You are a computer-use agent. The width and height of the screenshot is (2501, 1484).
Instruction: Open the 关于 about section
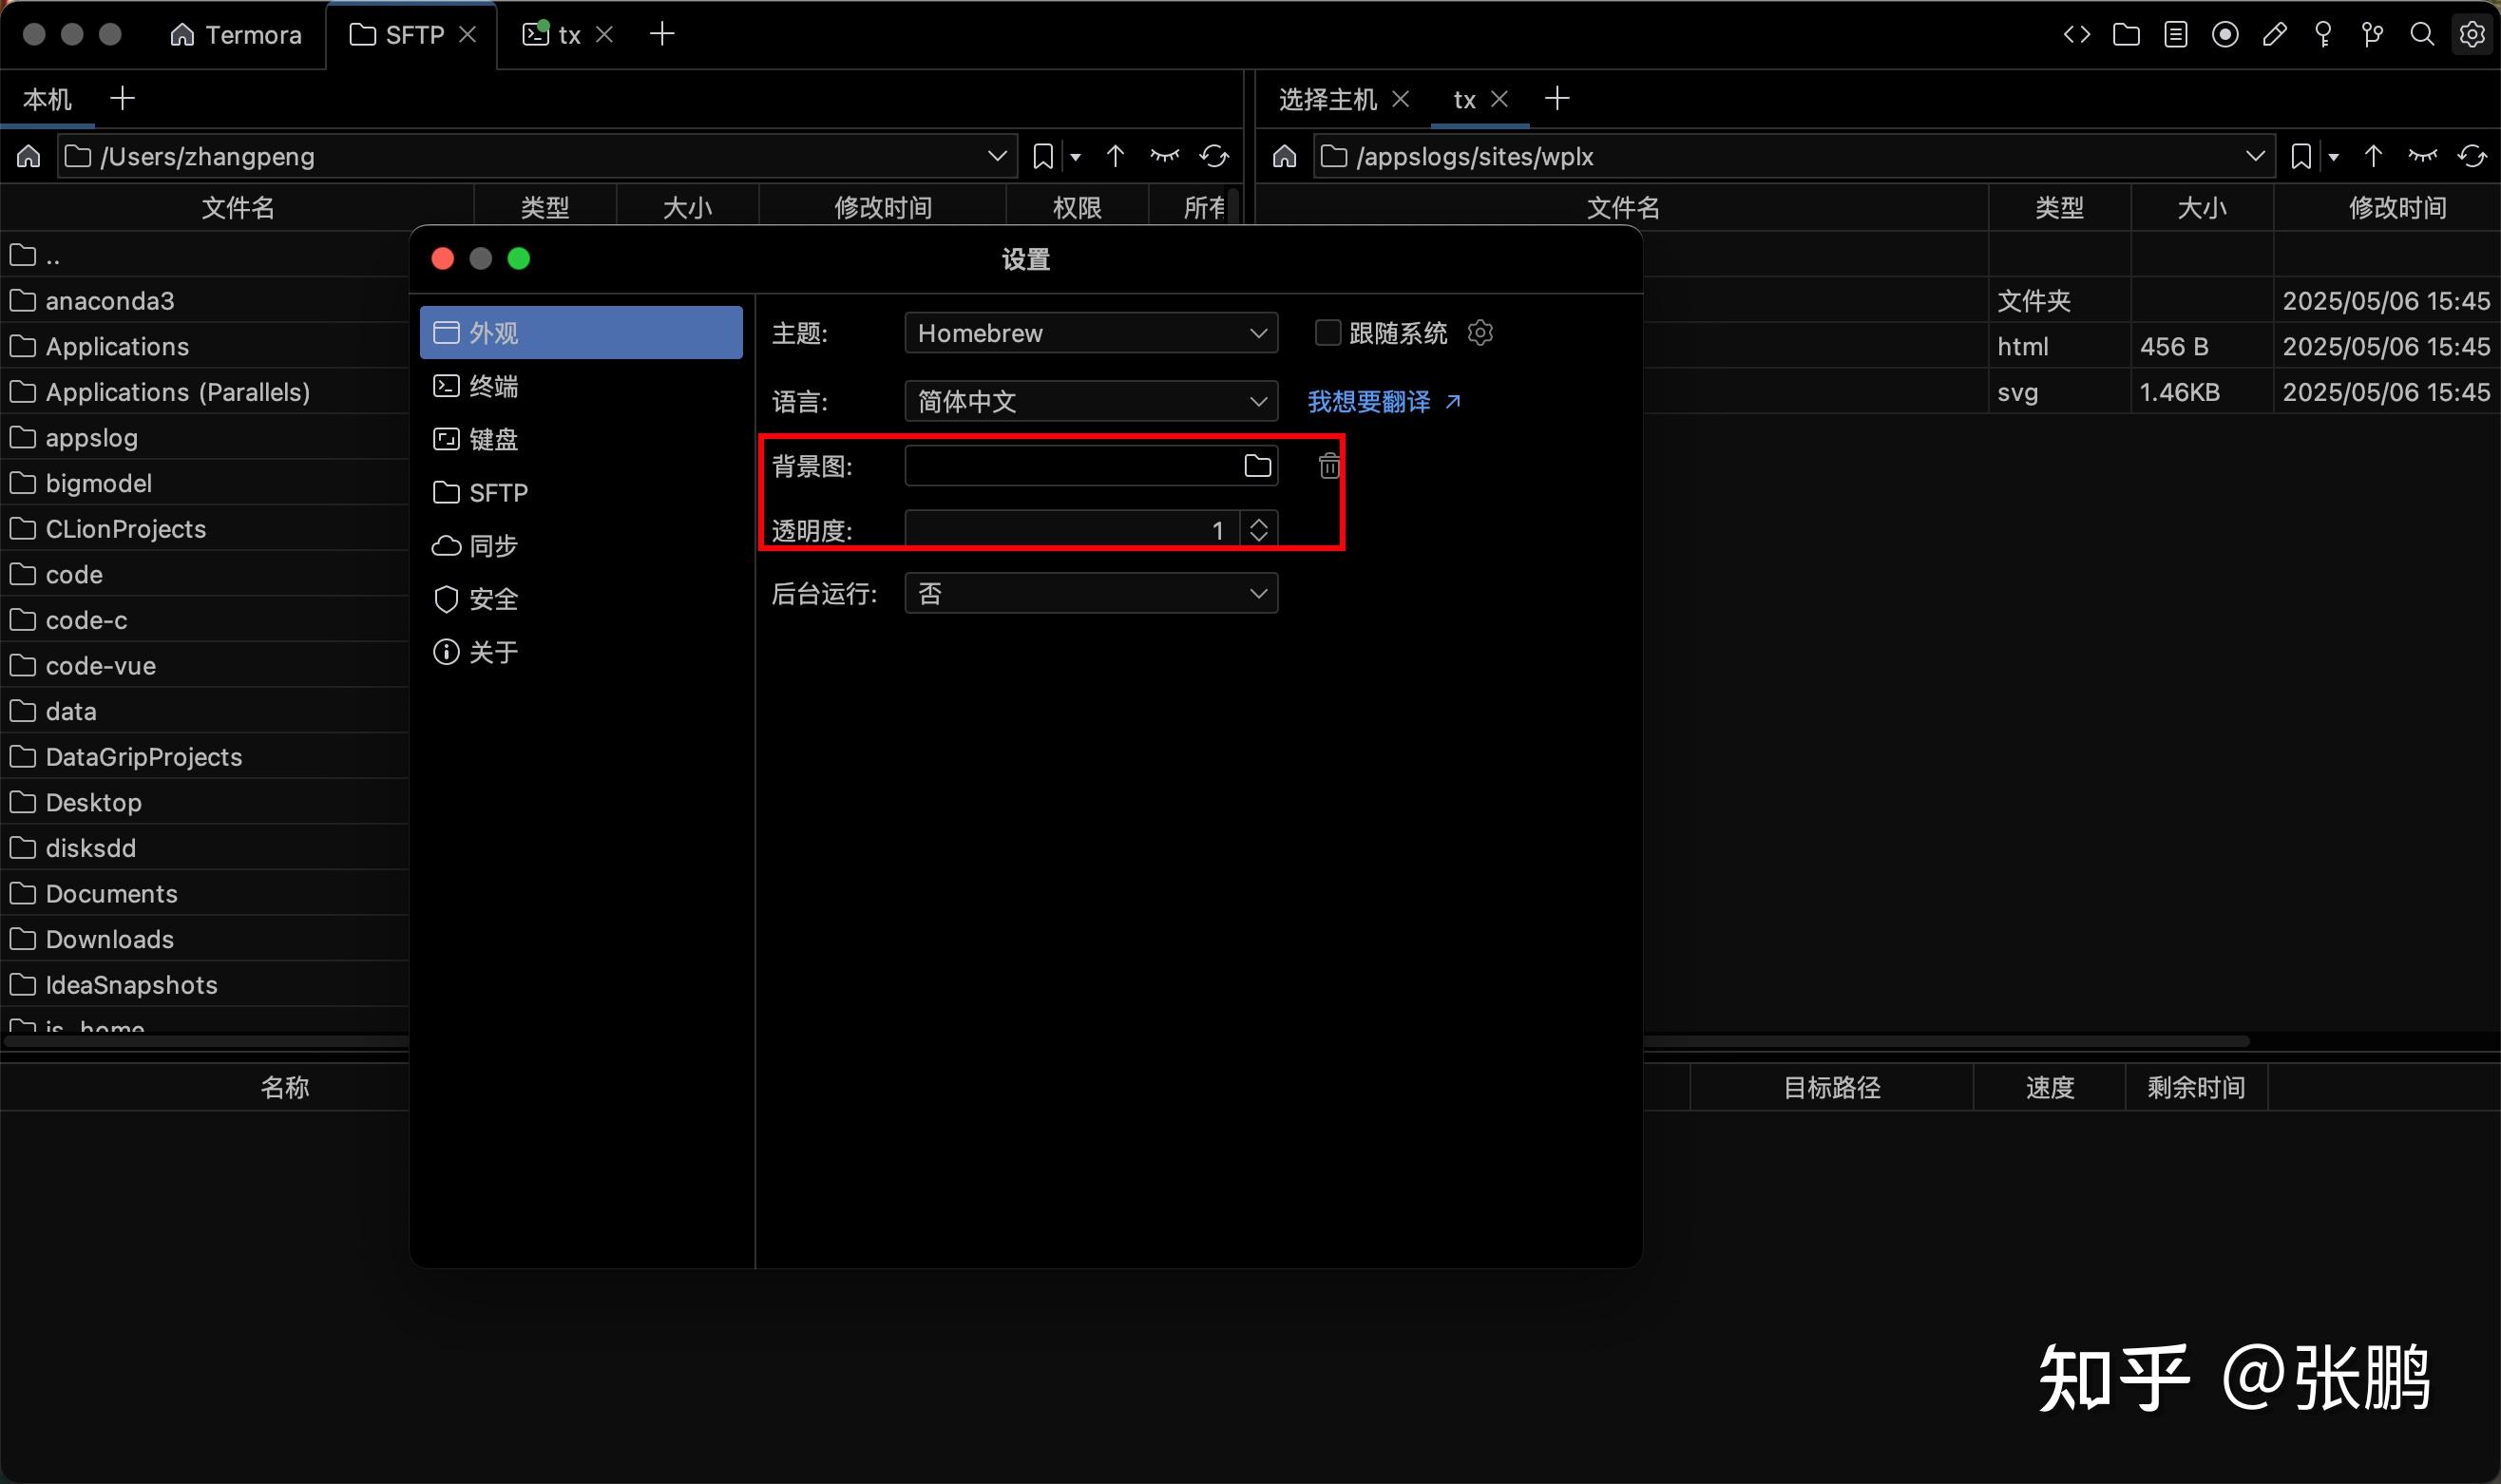(494, 651)
